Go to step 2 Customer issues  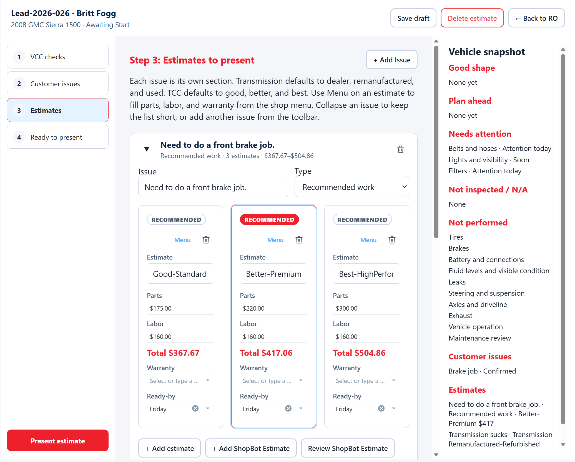[58, 83]
